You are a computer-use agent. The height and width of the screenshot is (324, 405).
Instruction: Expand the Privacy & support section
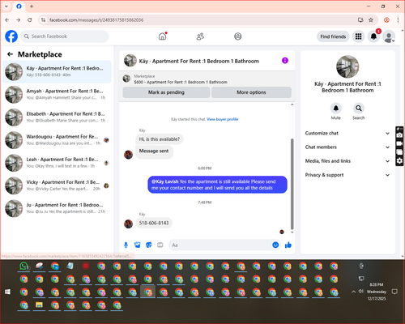tap(347, 175)
